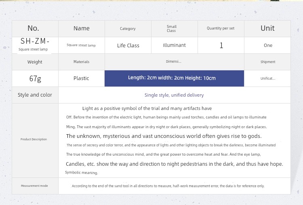Screen dimensions: 303x205
Task: Click the truncated 'Unificat...' shipment value
Action: pos(268,78)
